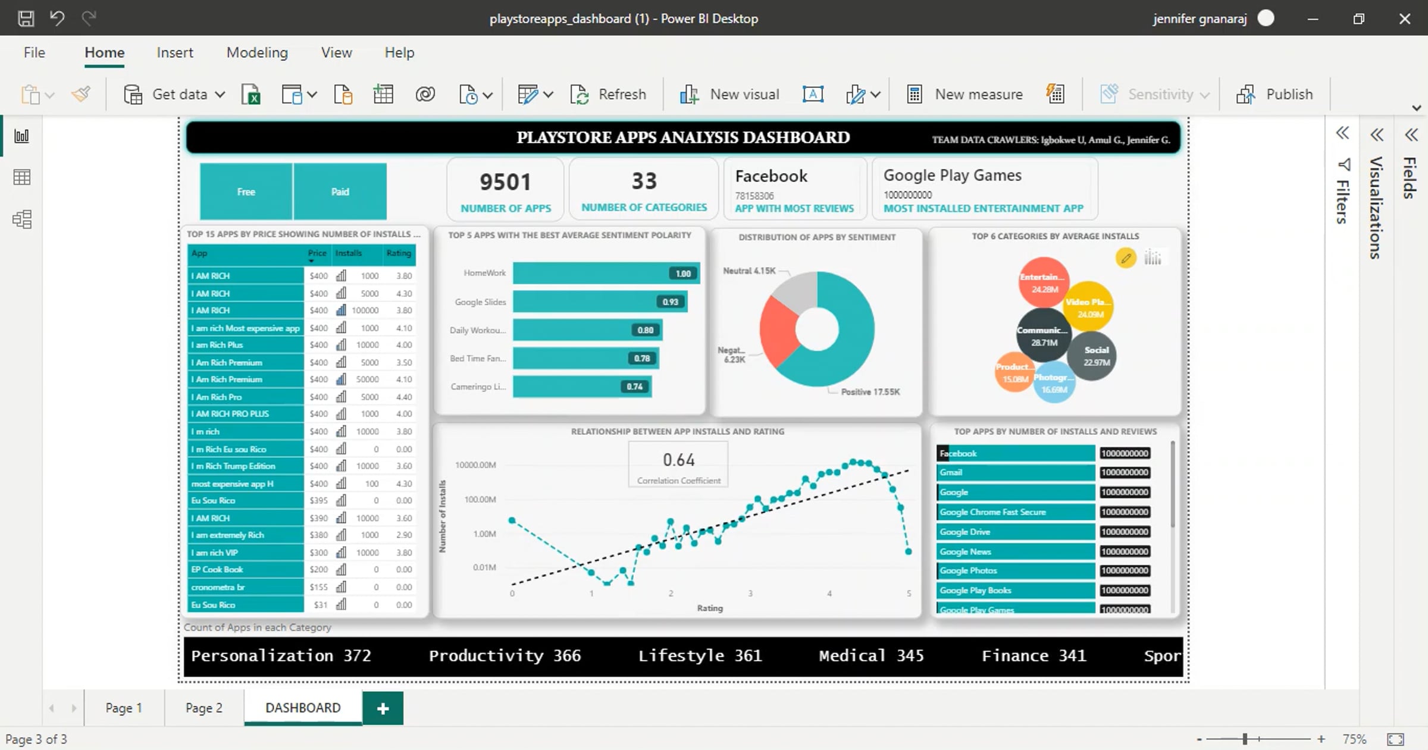Open the Insert ribbon tab

point(175,52)
